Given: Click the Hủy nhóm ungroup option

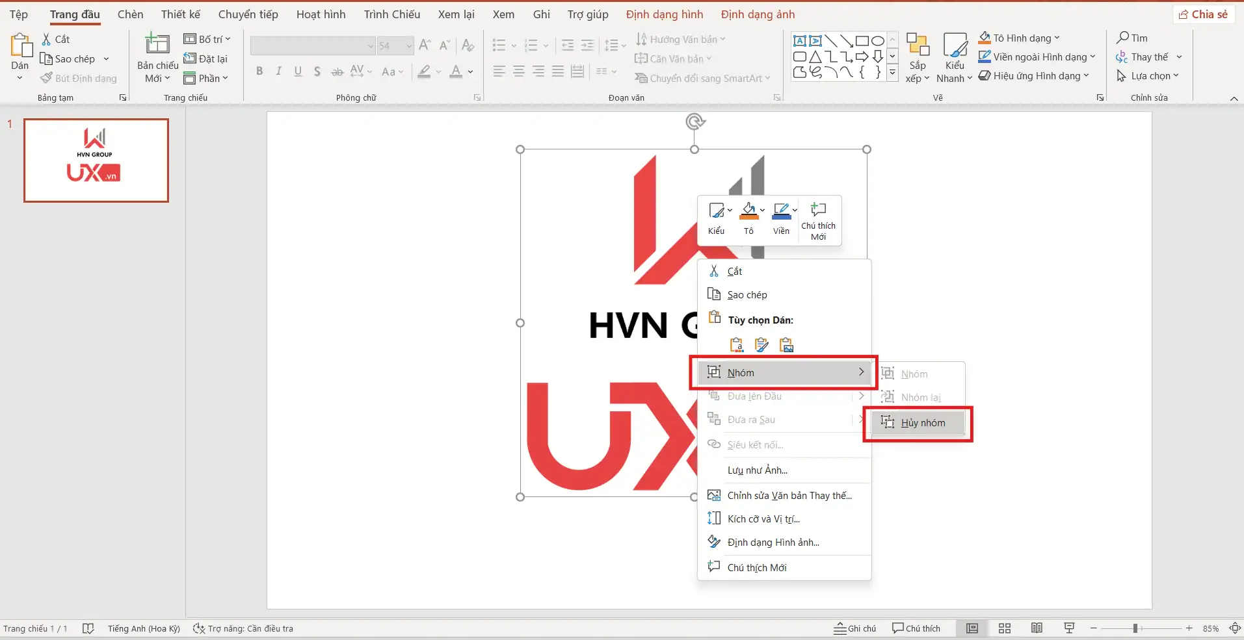Looking at the screenshot, I should (922, 423).
